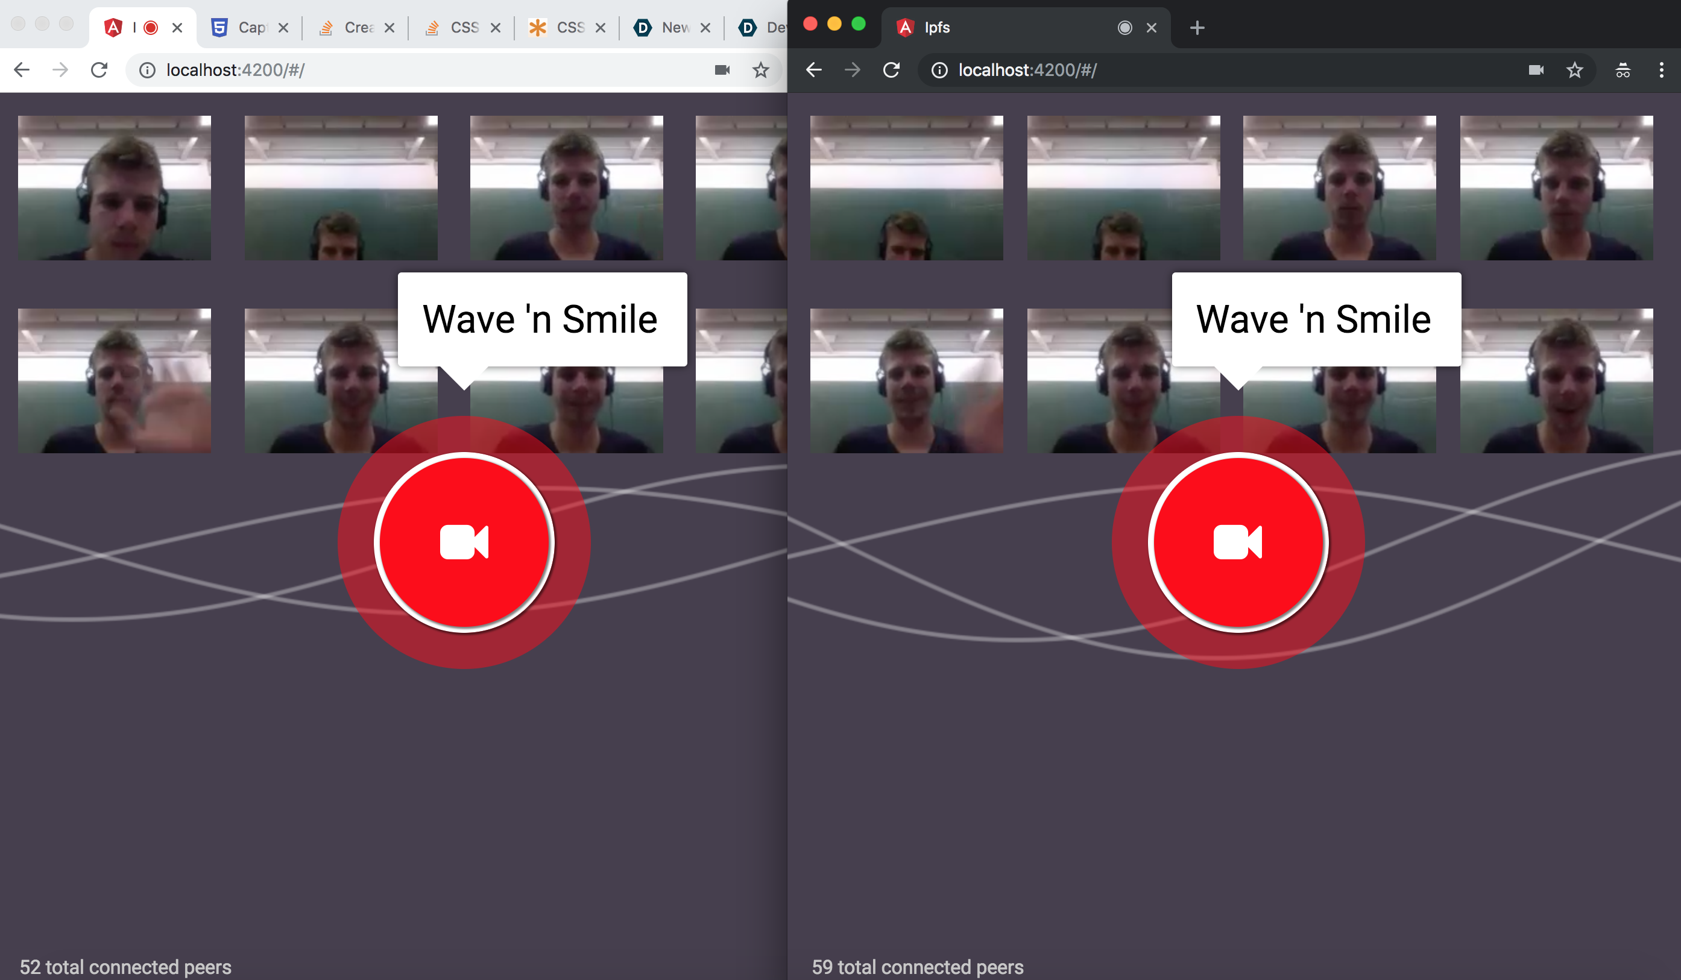1681x980 pixels.
Task: Click incognito icon in right browser toolbar
Action: (1623, 70)
